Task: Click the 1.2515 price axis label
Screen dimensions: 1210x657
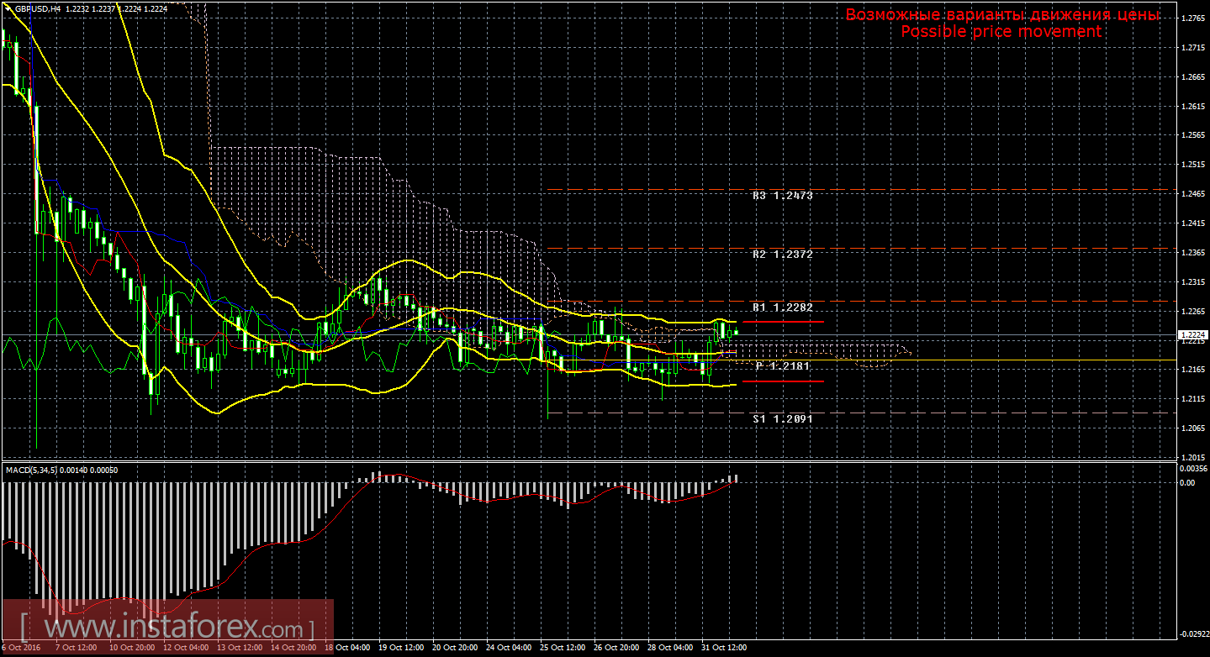Action: [x=1192, y=165]
